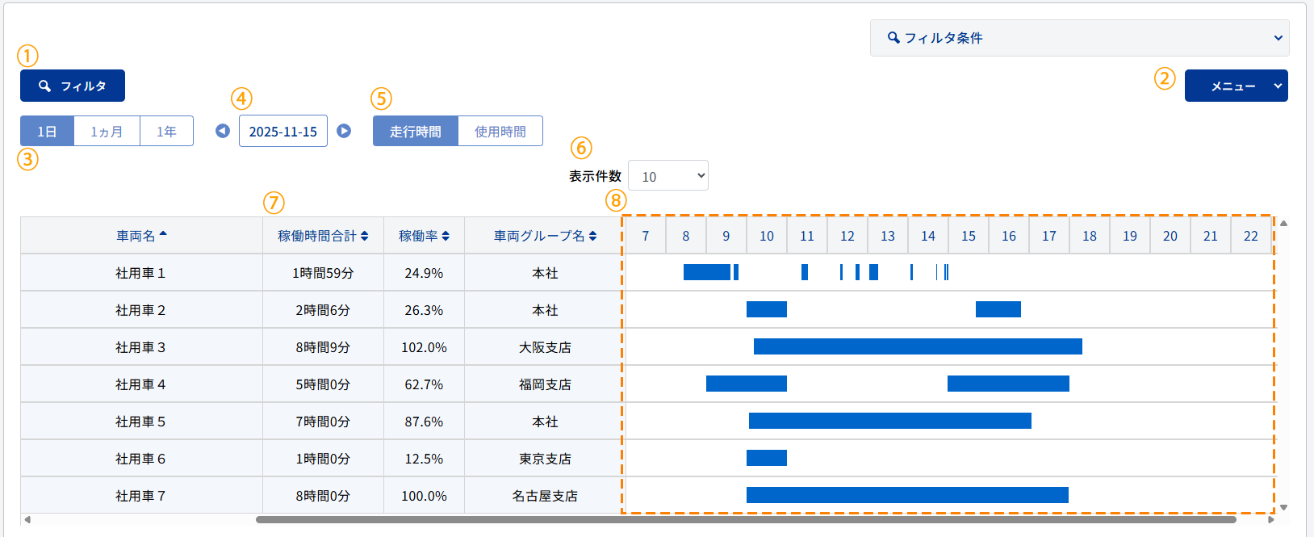Click the 2025-11-15 date field

(x=282, y=131)
